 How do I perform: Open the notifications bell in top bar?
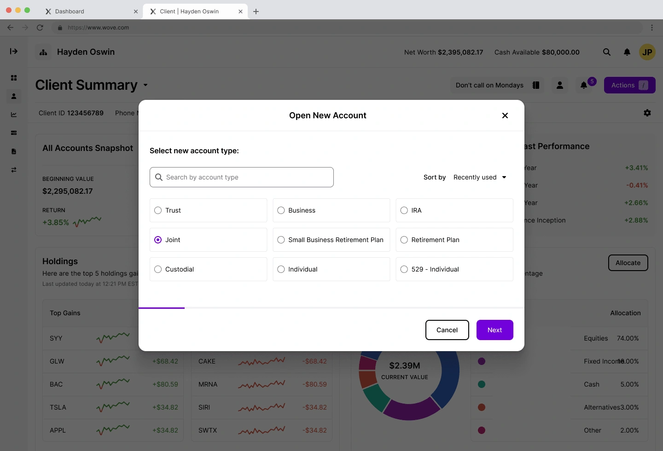point(627,52)
